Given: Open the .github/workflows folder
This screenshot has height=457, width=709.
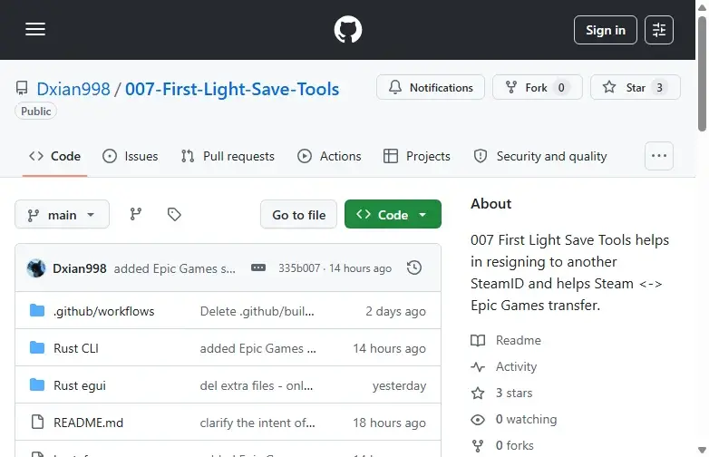Looking at the screenshot, I should (104, 311).
